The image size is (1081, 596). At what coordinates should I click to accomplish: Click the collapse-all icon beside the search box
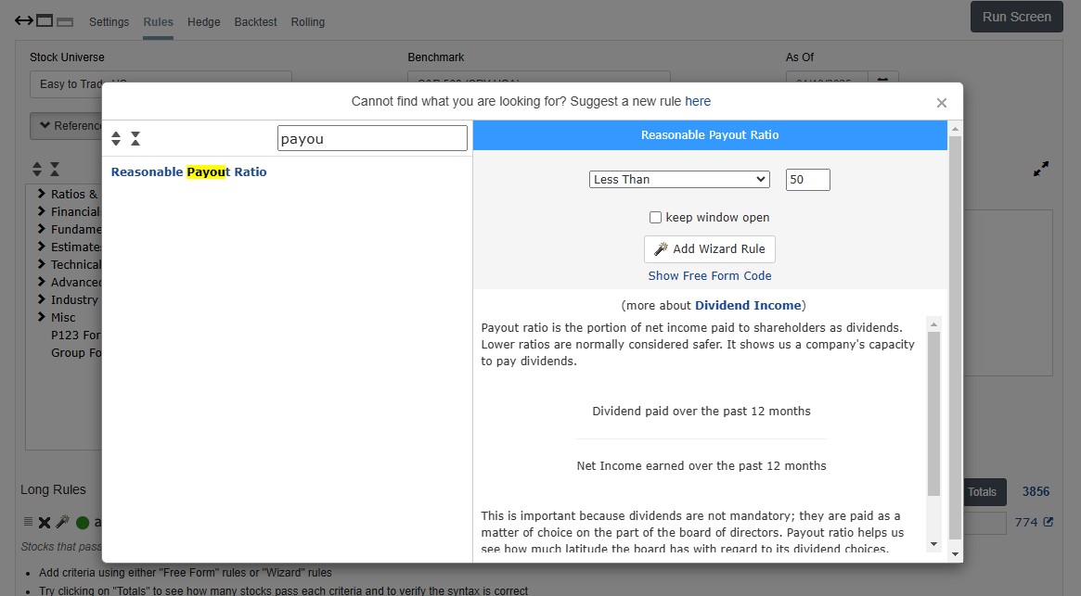click(135, 138)
